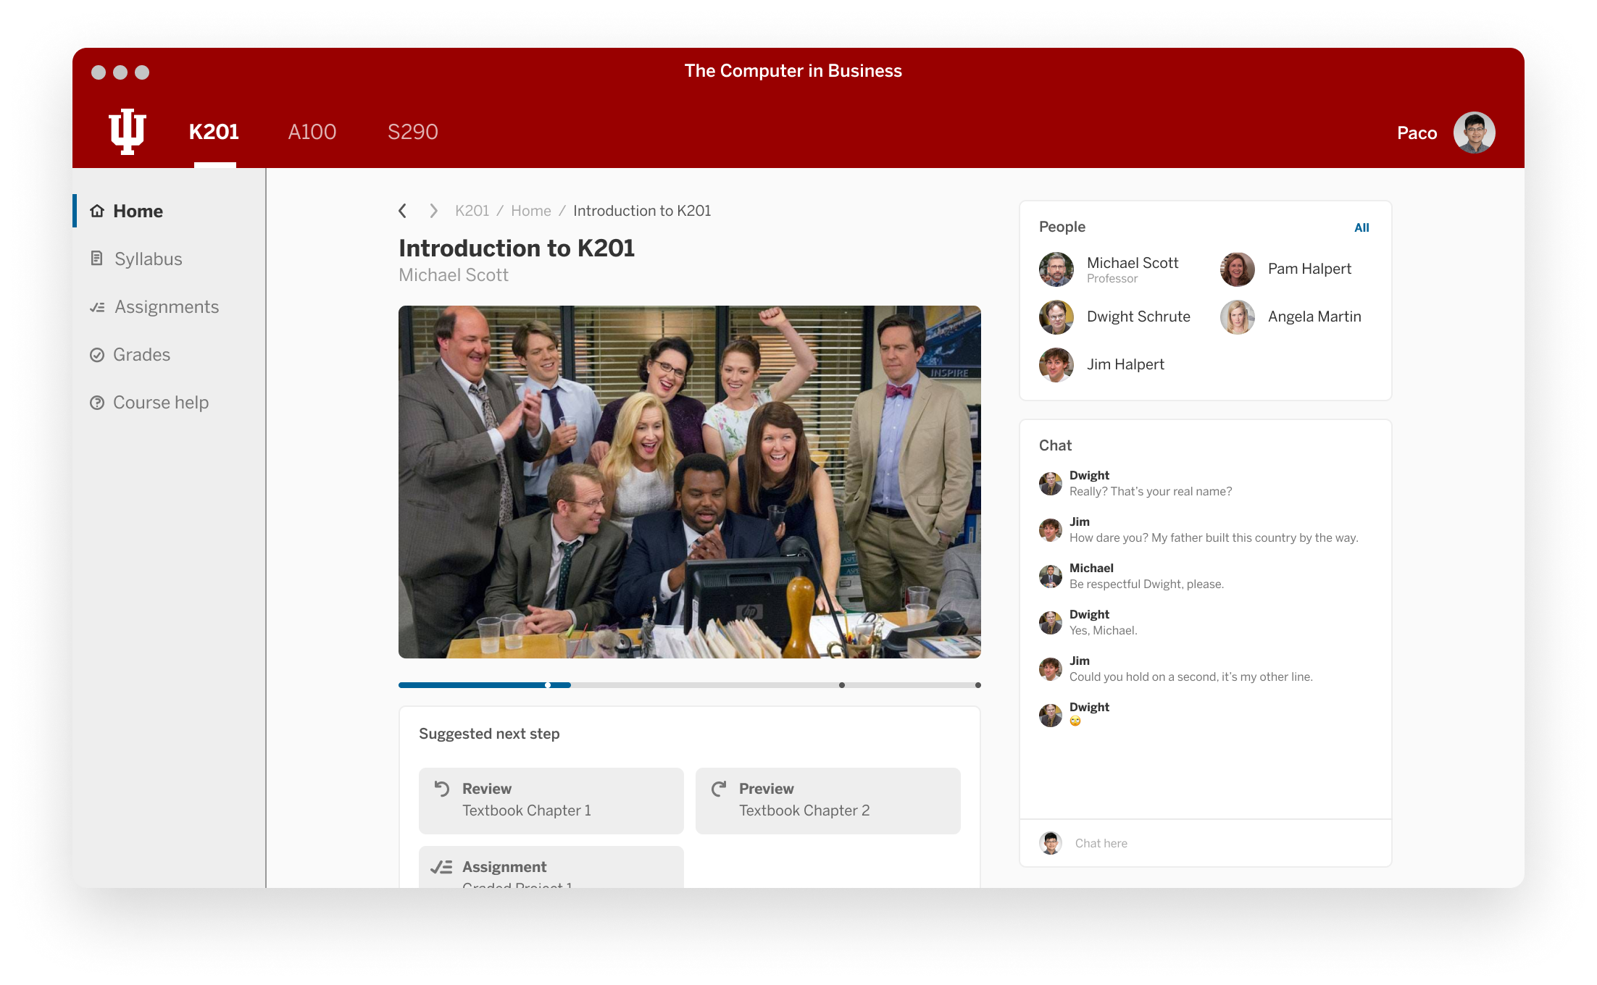Click the Home breadcrumb link
The width and height of the screenshot is (1597, 985).
point(531,211)
